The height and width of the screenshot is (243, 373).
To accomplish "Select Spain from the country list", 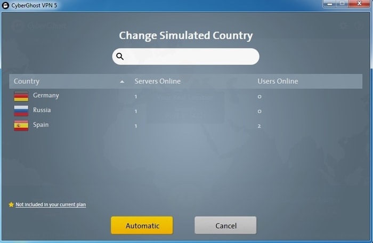I will 185,126.
